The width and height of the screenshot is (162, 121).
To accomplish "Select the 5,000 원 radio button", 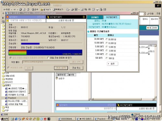I will (x=107, y=47).
